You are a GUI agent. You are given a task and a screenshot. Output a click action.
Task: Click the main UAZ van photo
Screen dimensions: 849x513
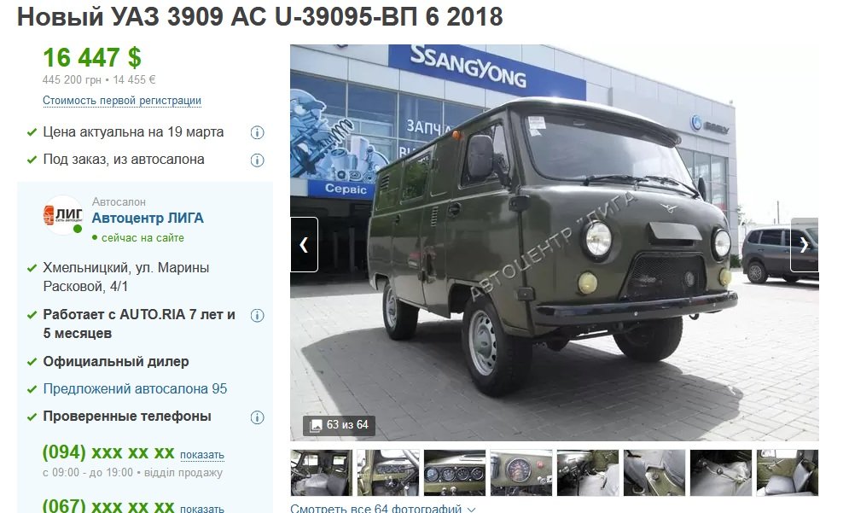[555, 242]
